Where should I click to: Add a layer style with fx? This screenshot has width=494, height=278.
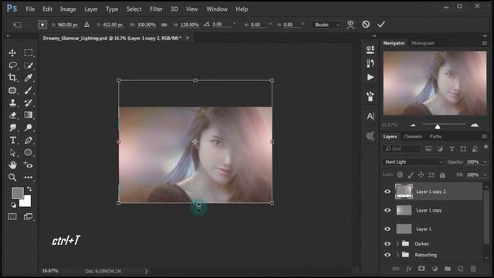click(x=408, y=269)
